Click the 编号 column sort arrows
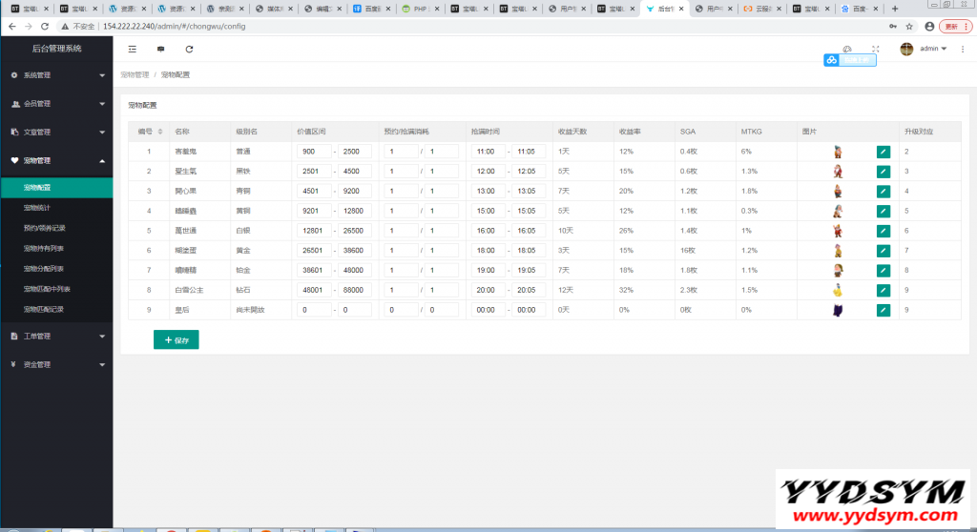The height and width of the screenshot is (532, 977). (x=159, y=132)
